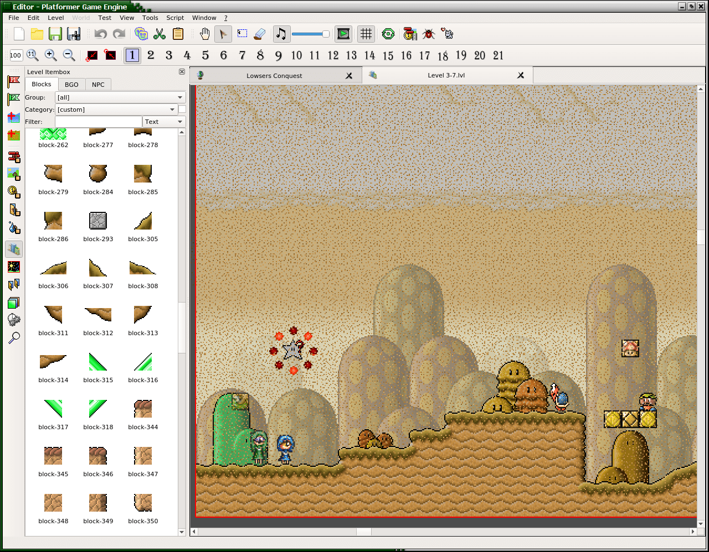
Task: Open the filter type dropdown labeled Text
Action: (164, 122)
